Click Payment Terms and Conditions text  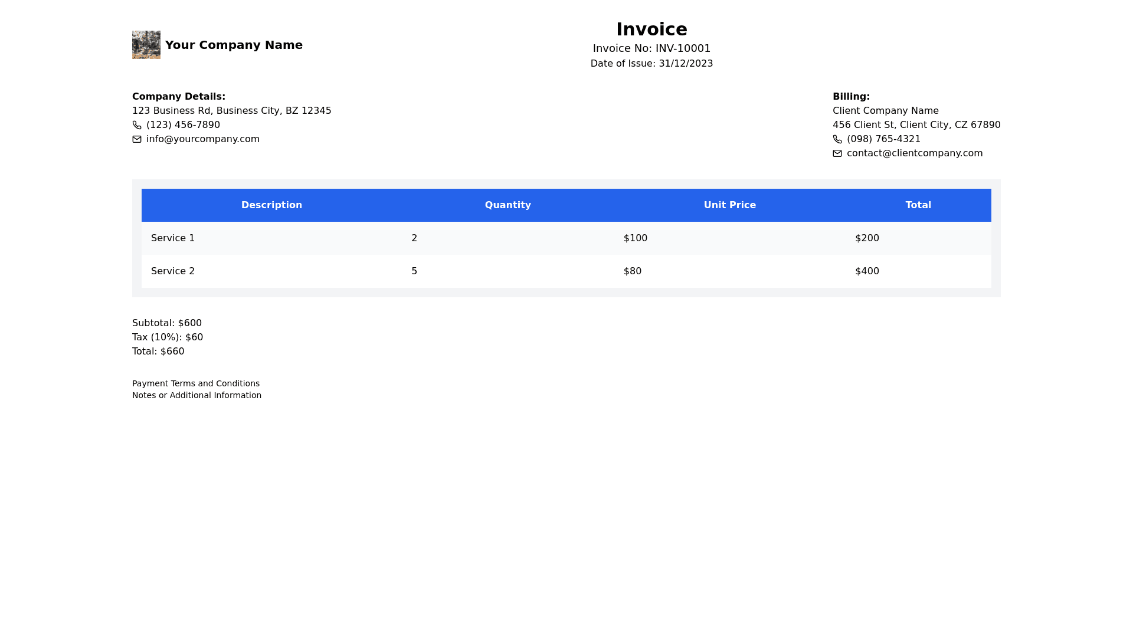point(196,383)
